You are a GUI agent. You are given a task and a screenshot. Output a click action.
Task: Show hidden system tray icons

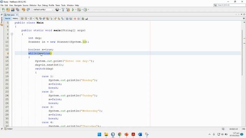(x=209, y=135)
